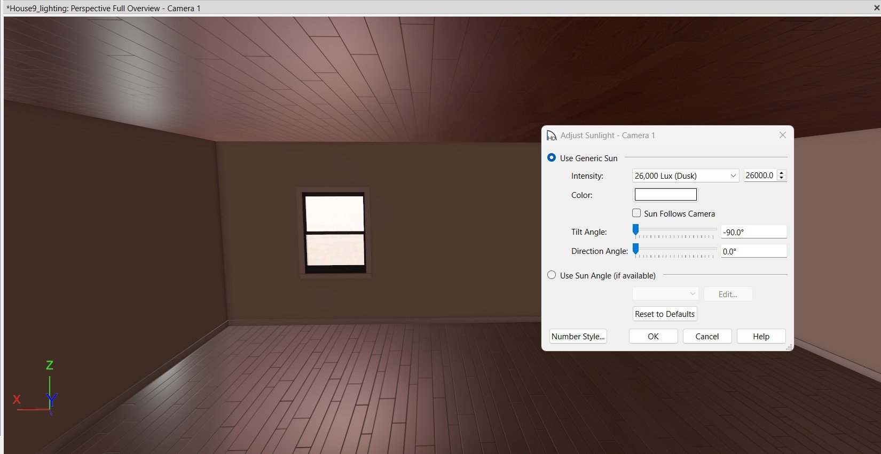Increase intensity with the up stepper arrow
Image resolution: width=881 pixels, height=454 pixels.
(782, 173)
